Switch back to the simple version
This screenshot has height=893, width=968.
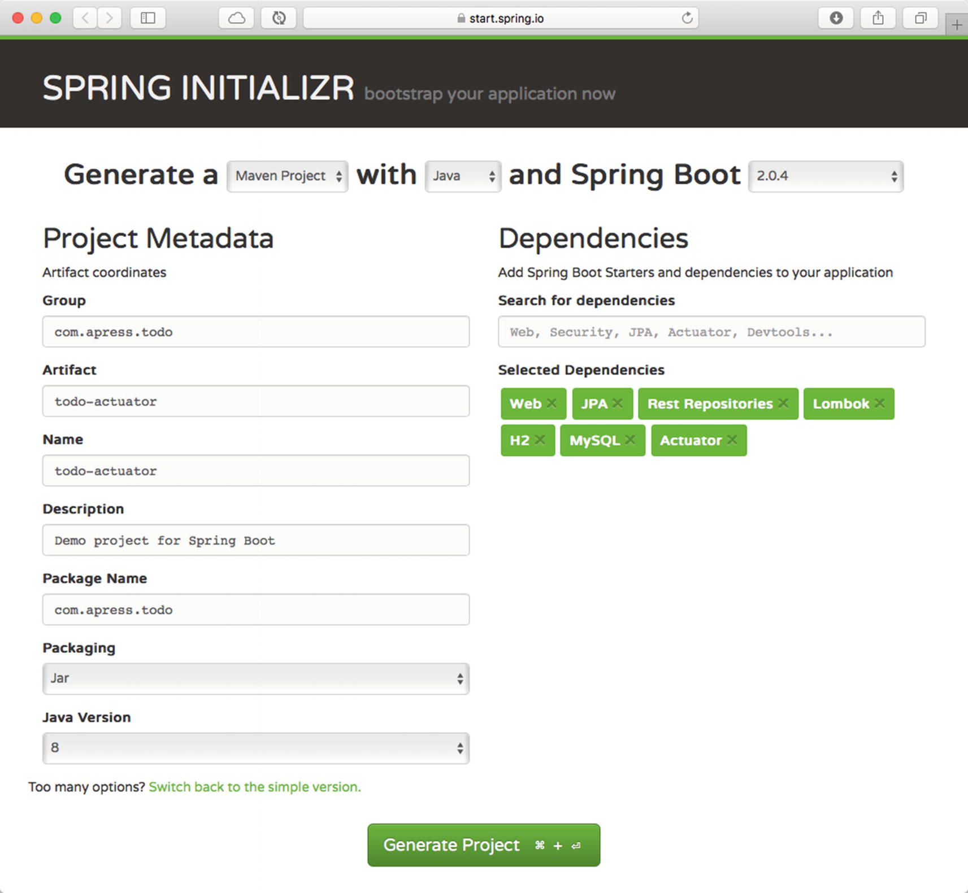click(x=254, y=787)
